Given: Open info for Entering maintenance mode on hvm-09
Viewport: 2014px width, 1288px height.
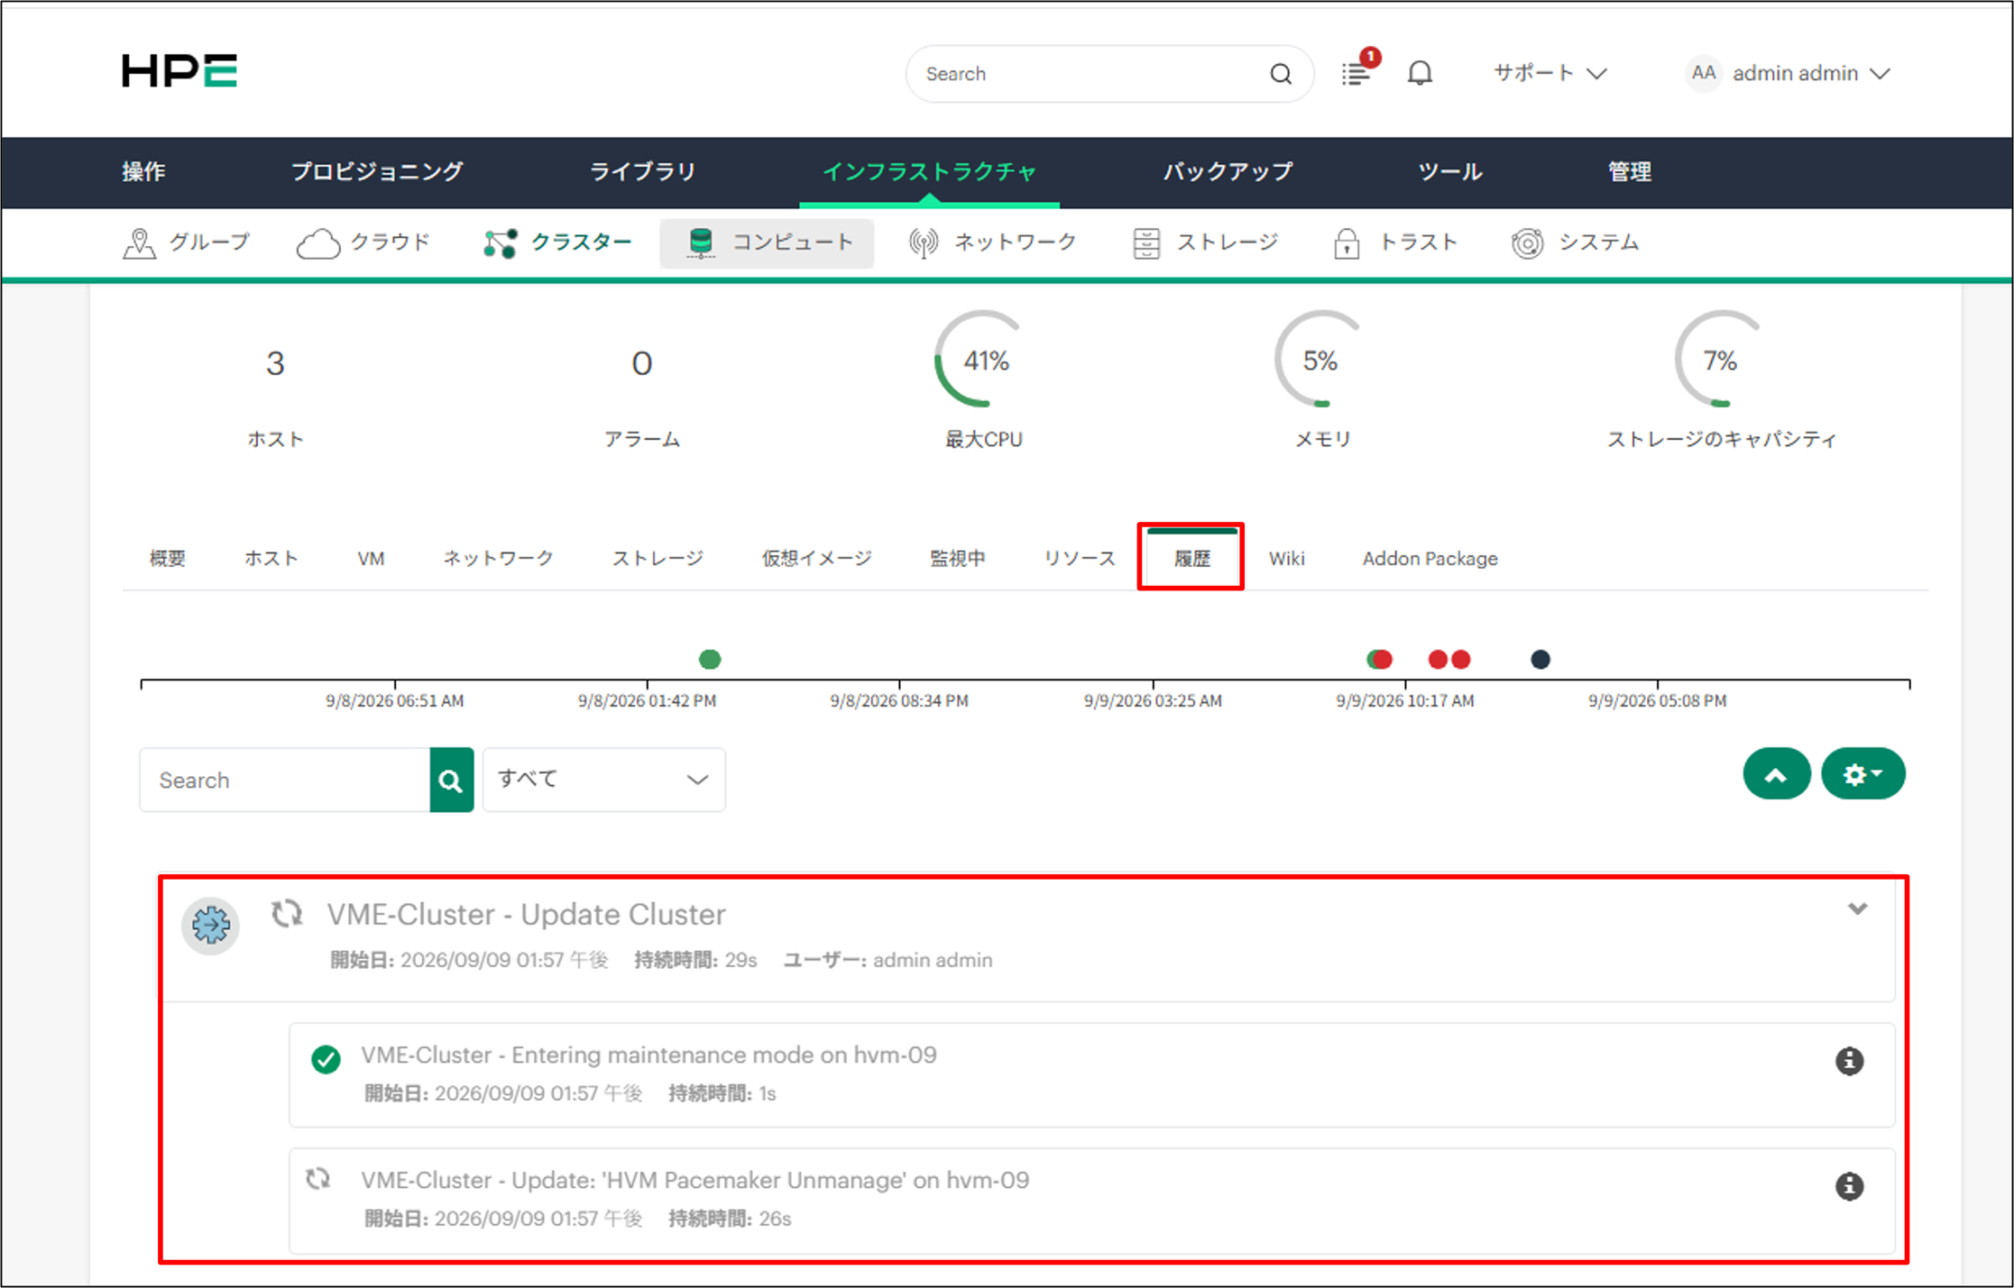Looking at the screenshot, I should pyautogui.click(x=1849, y=1061).
